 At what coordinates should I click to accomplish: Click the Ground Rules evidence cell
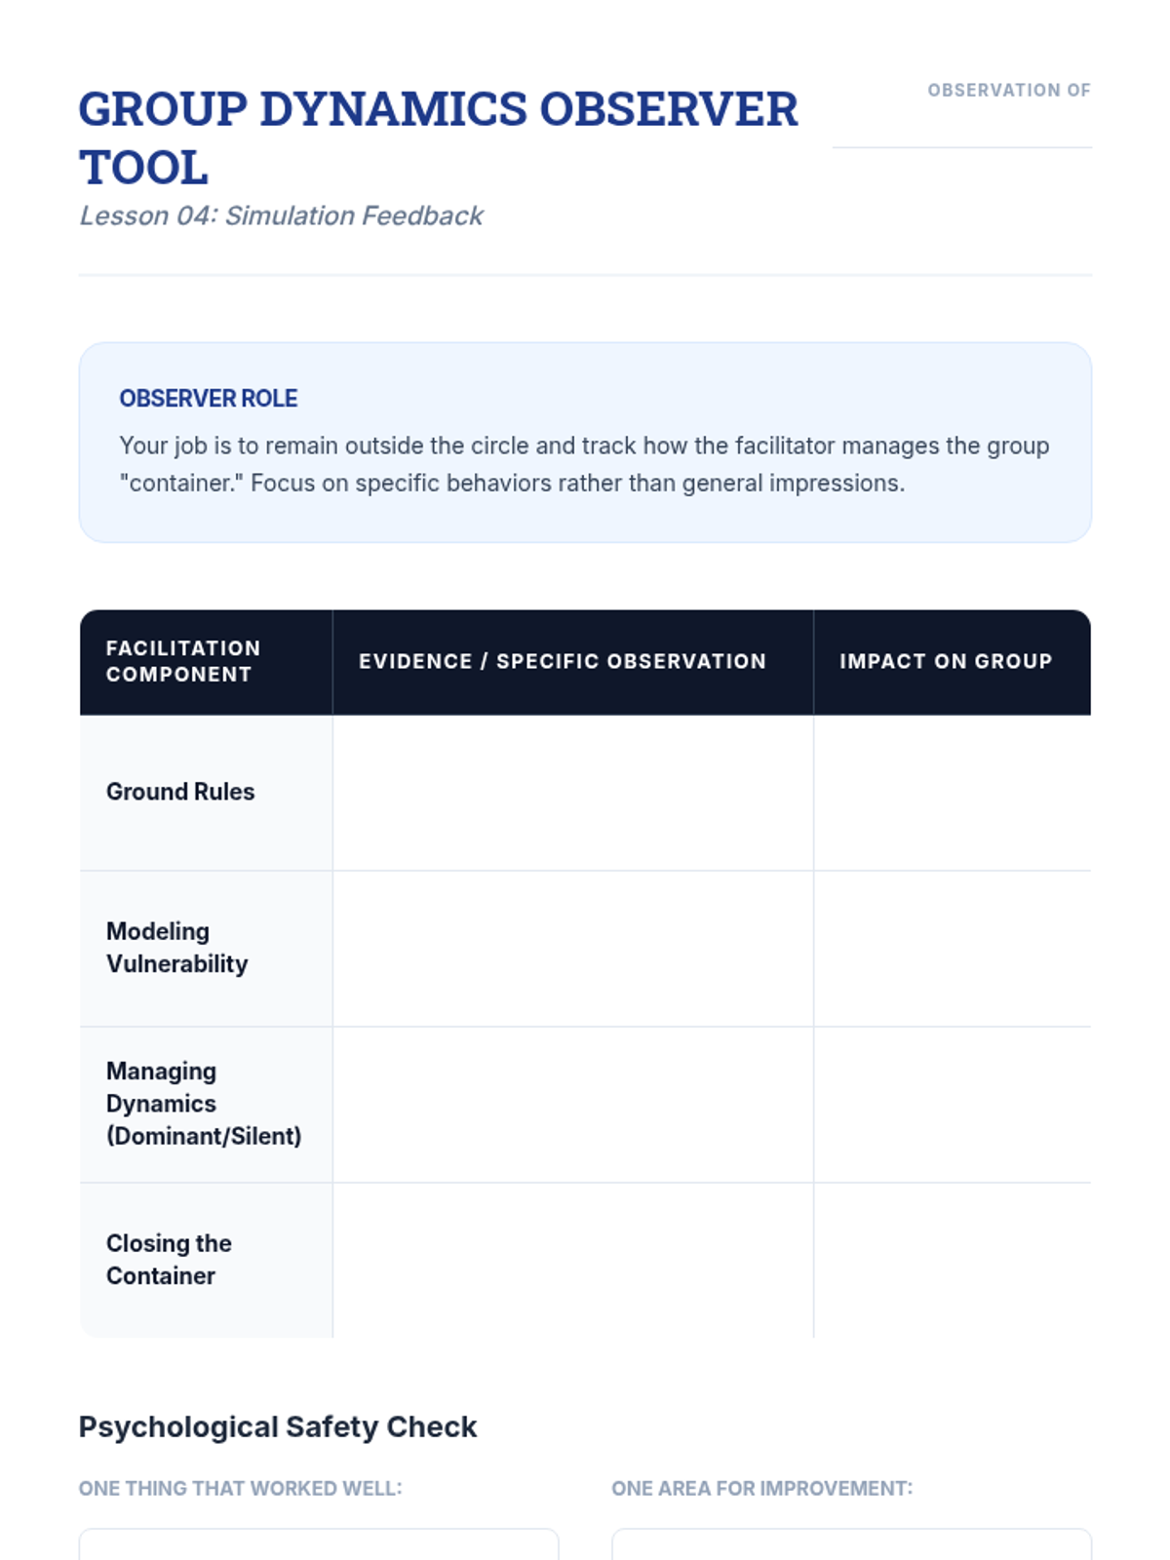pyautogui.click(x=573, y=793)
